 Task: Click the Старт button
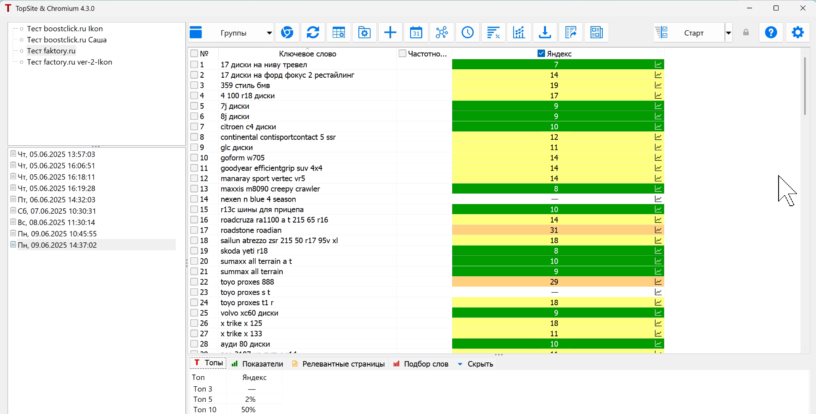[694, 33]
